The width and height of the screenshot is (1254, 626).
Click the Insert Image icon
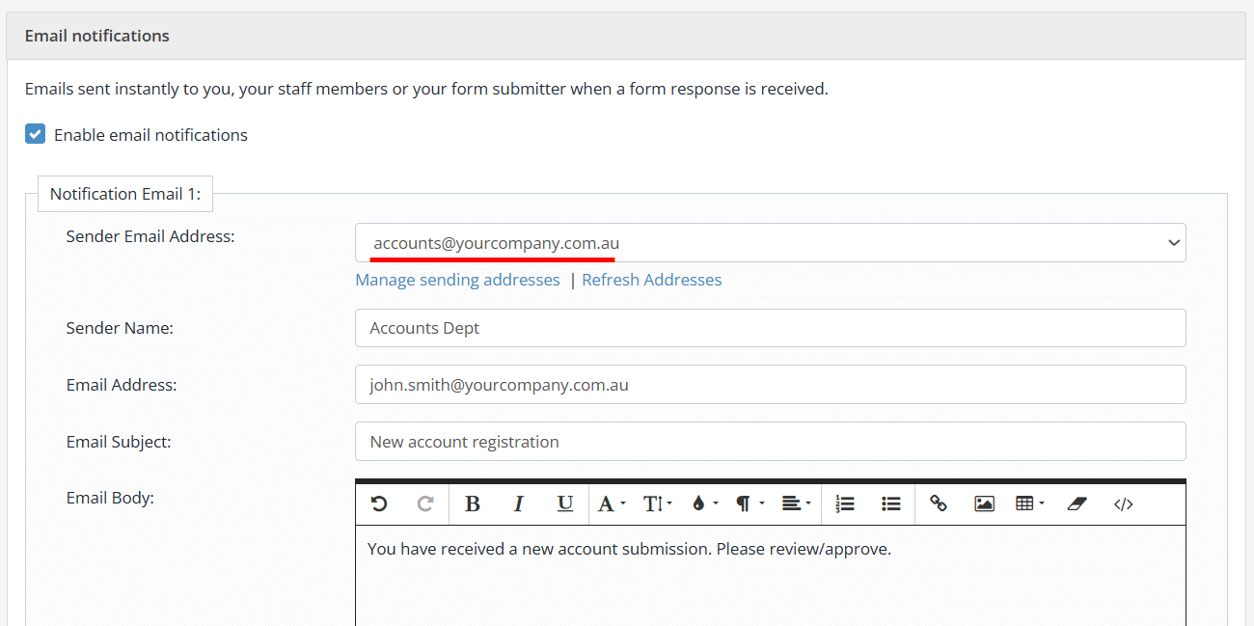[x=984, y=503]
